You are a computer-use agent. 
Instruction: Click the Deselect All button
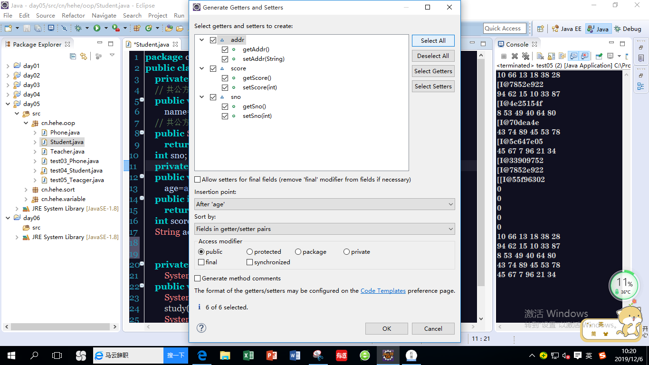(433, 56)
